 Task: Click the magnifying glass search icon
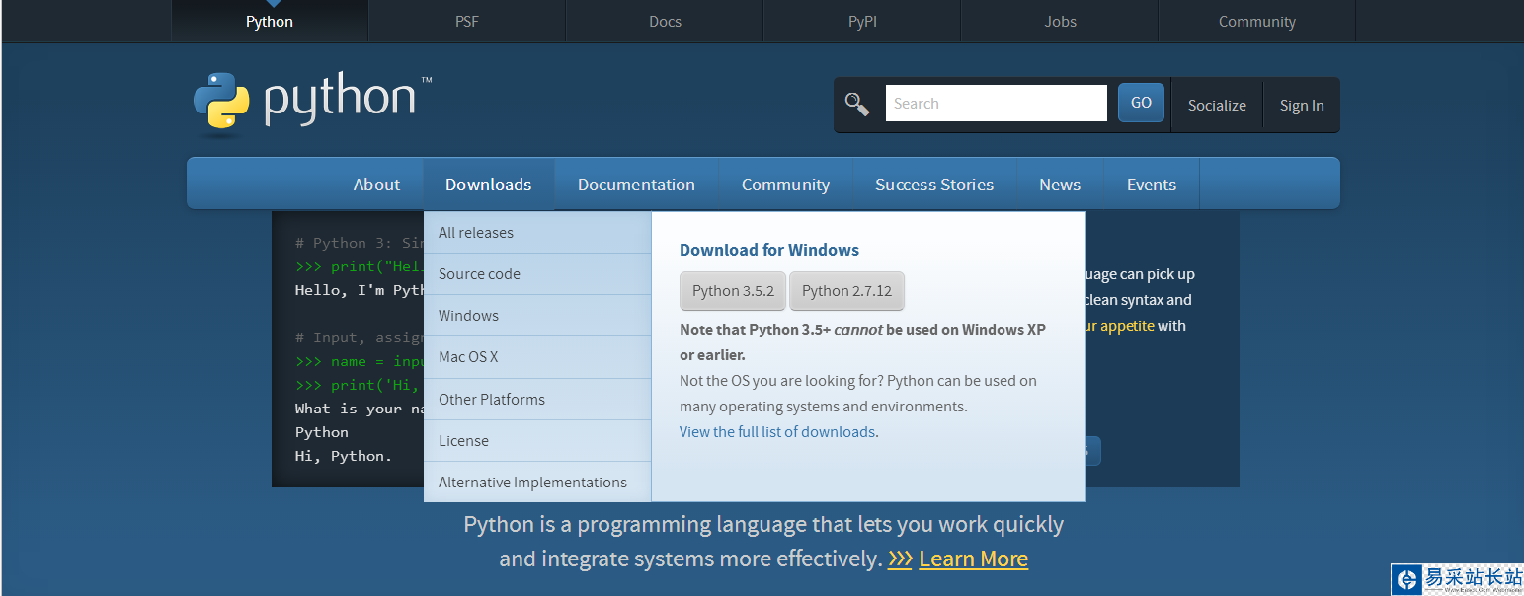pyautogui.click(x=856, y=104)
